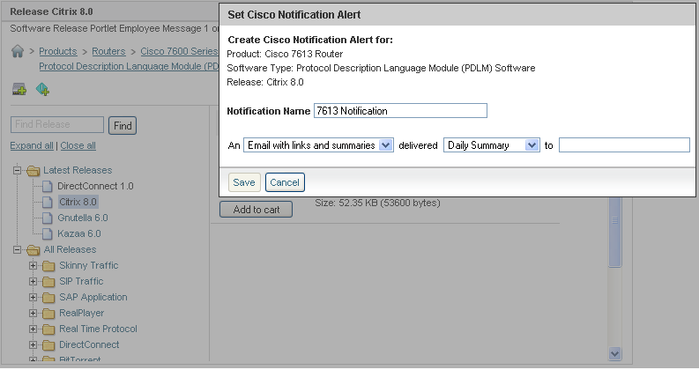Expand the DirectConnect folder under All Releases
Image resolution: width=699 pixels, height=370 pixels.
[33, 344]
